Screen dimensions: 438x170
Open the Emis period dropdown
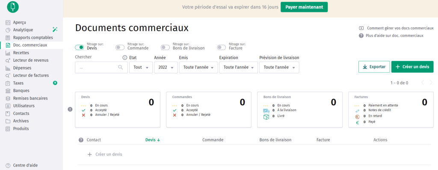(198, 67)
